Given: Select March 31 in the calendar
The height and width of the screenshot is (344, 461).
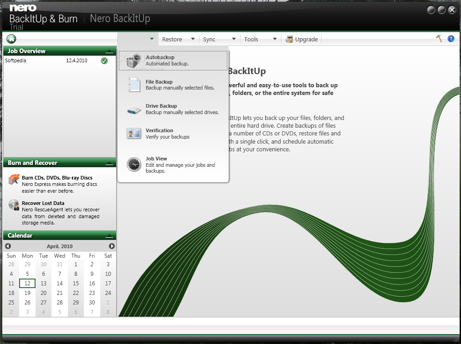Looking at the screenshot, I should pos(59,264).
